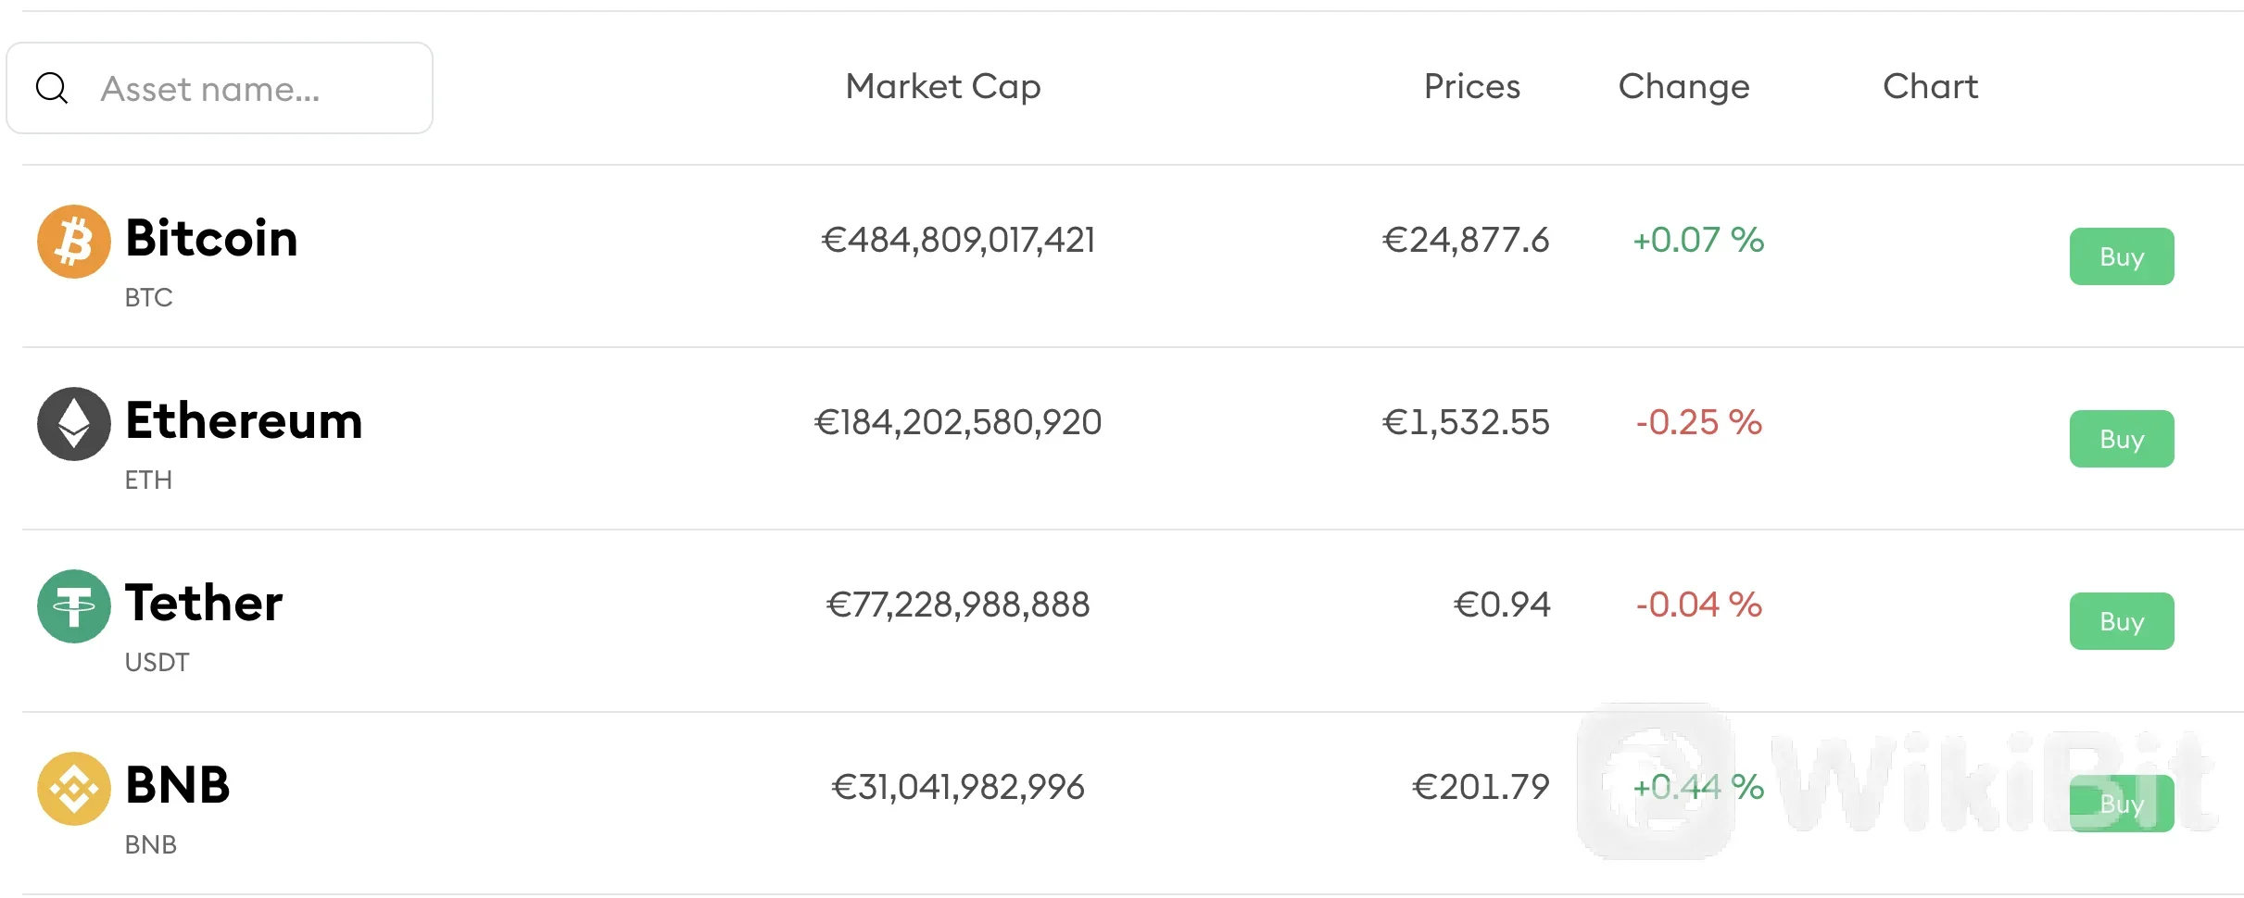Open the Tether asset name link
This screenshot has height=898, width=2244.
click(x=204, y=604)
